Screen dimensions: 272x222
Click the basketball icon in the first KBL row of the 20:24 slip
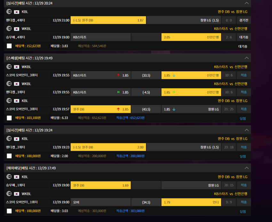point(9,12)
